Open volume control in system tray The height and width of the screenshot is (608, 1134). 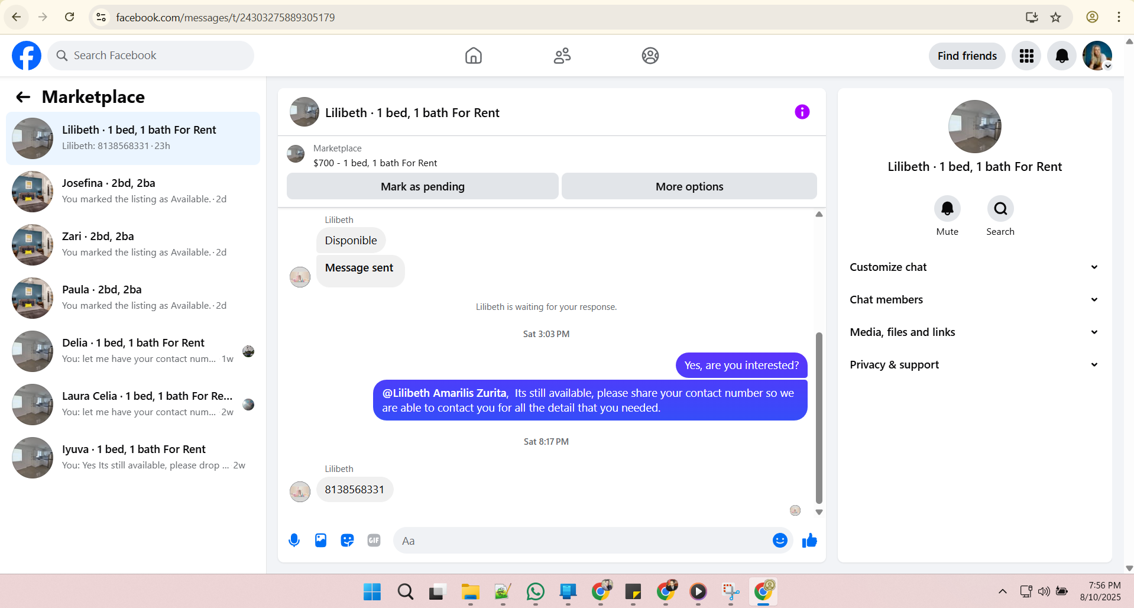(x=1044, y=591)
